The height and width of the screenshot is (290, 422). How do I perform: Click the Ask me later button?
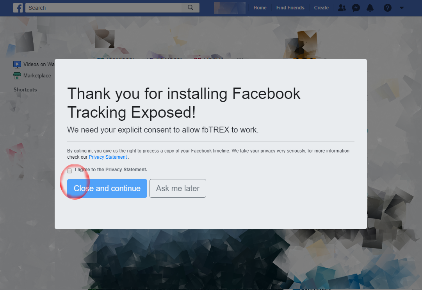178,188
